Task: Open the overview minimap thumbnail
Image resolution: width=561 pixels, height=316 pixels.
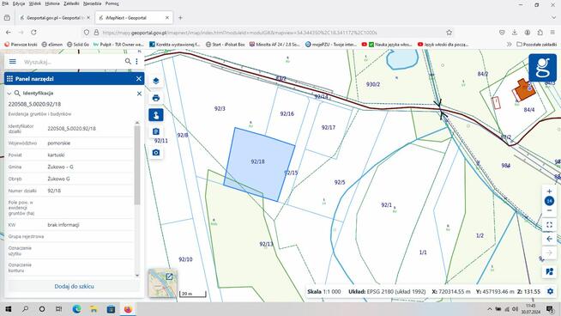Action: (163, 283)
